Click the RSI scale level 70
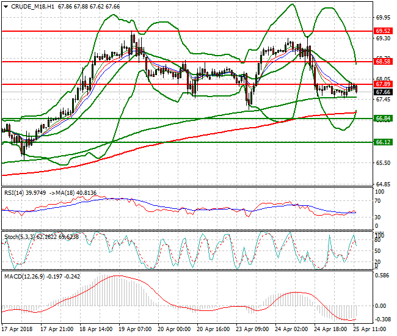The height and width of the screenshot is (336, 397). click(x=377, y=201)
